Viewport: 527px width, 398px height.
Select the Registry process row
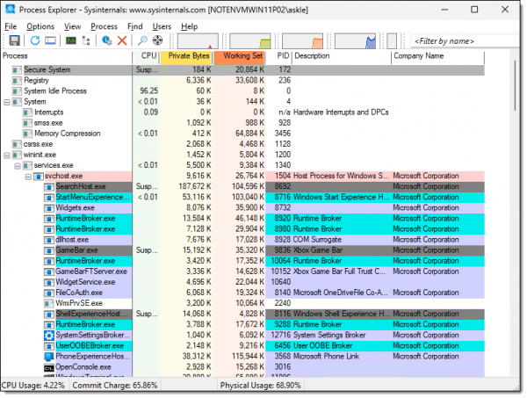click(242, 80)
